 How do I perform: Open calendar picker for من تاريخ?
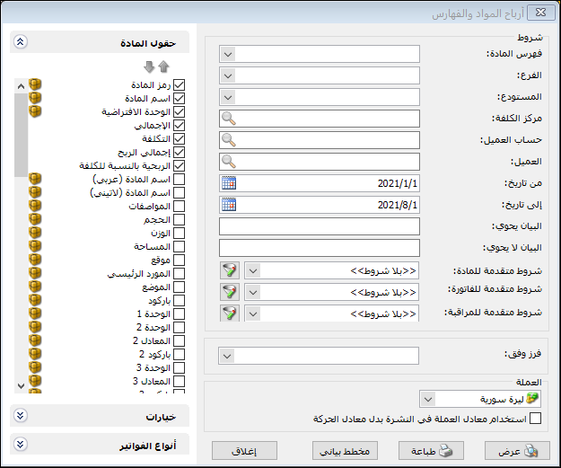click(x=229, y=183)
